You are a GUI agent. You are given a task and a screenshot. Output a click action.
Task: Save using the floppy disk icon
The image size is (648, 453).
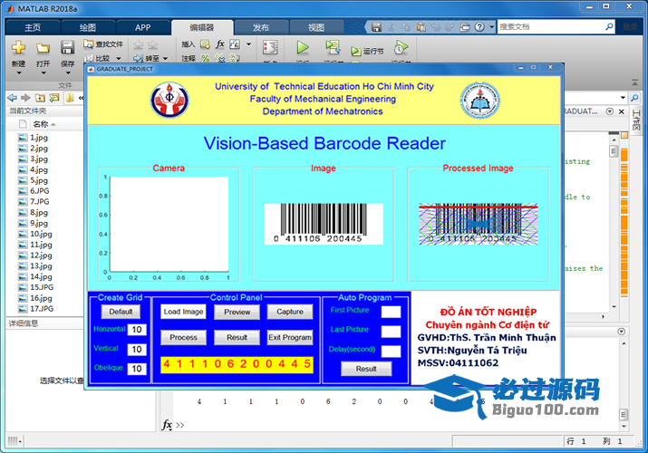point(67,47)
